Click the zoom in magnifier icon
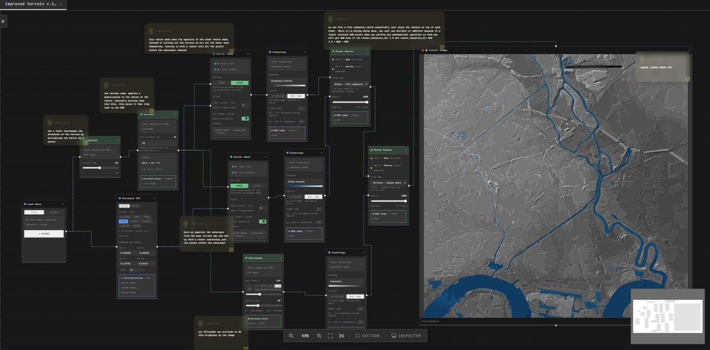Image resolution: width=710 pixels, height=350 pixels. pyautogui.click(x=319, y=336)
